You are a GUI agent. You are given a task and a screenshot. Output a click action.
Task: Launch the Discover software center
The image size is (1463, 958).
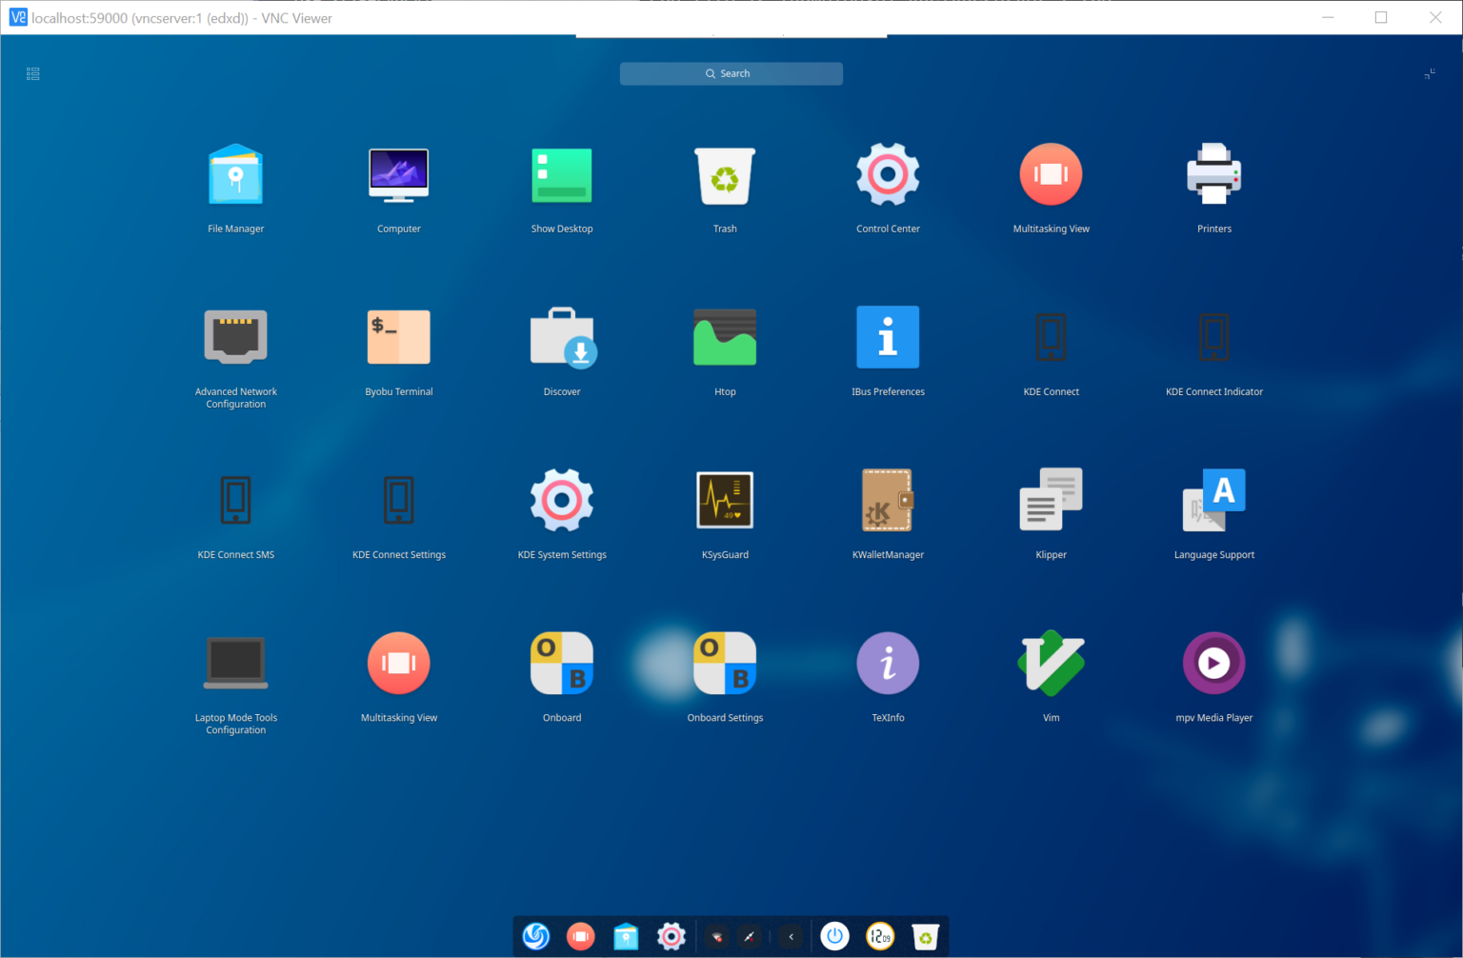561,336
